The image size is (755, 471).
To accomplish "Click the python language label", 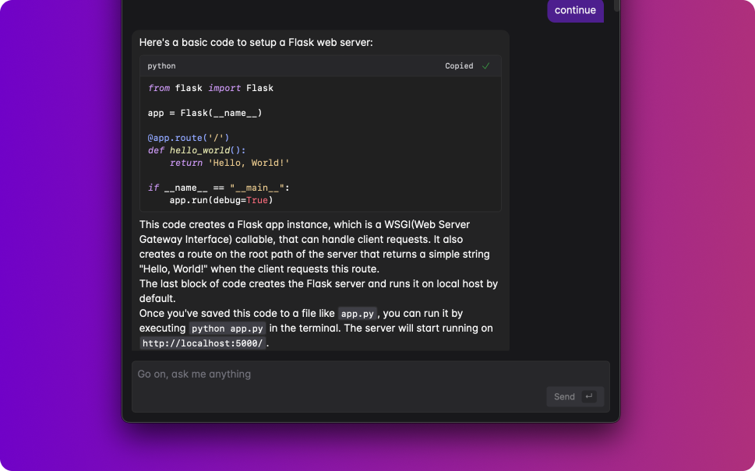I will point(161,66).
